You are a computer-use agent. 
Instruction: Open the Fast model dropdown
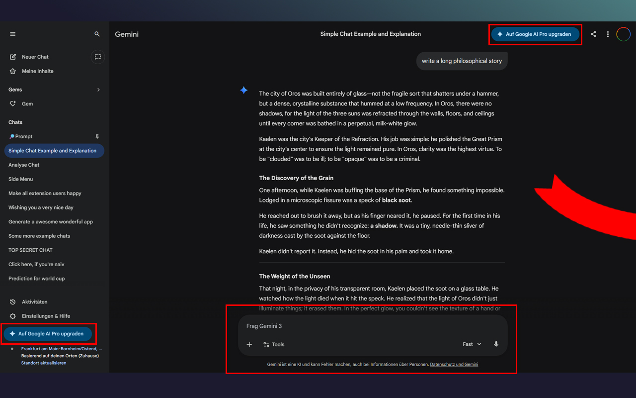pyautogui.click(x=472, y=344)
